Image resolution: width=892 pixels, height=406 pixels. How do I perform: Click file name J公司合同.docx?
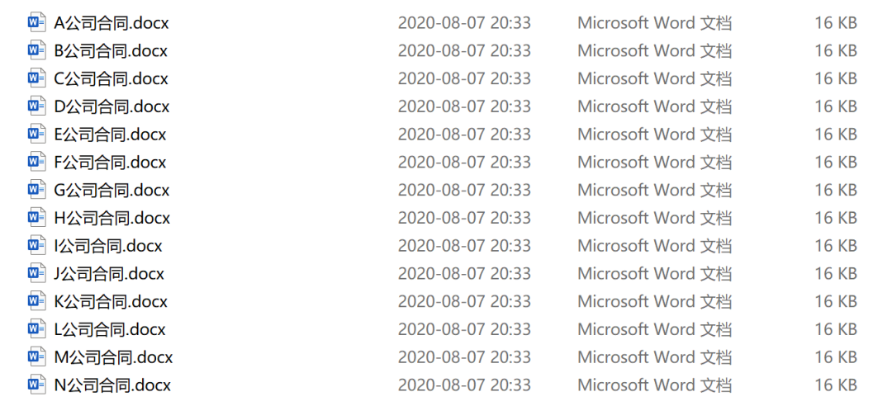coord(109,273)
